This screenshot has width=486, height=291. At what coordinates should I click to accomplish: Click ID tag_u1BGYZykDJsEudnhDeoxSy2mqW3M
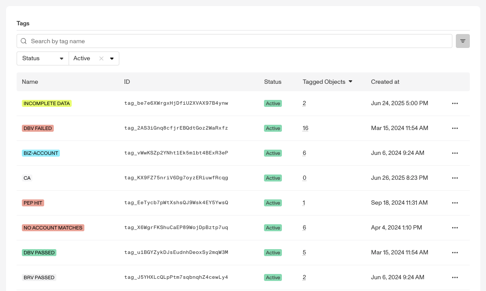(x=176, y=253)
